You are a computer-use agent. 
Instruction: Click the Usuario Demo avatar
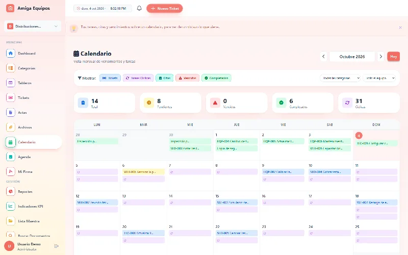click(x=9, y=246)
